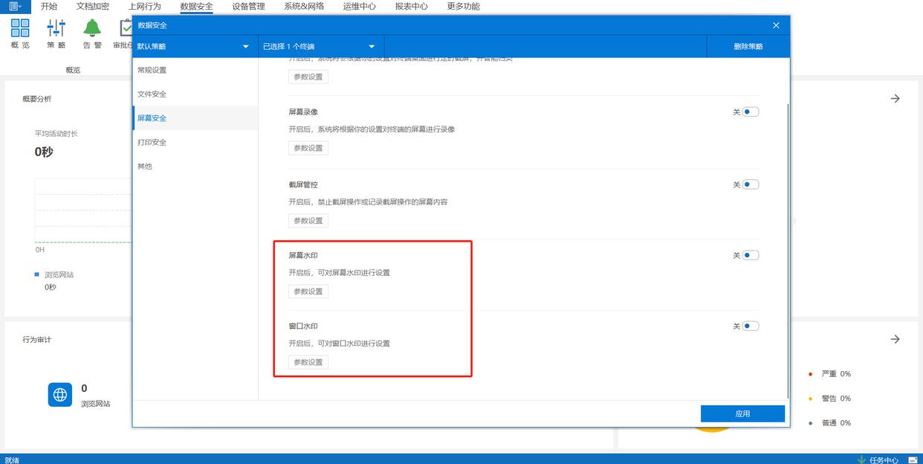Click the arrow icon next to 严重/警告 legend card
The width and height of the screenshot is (923, 464).
(896, 339)
